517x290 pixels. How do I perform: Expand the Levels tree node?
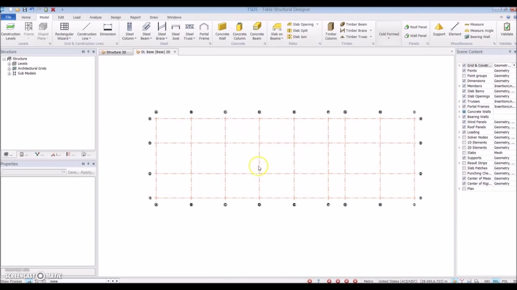point(9,64)
